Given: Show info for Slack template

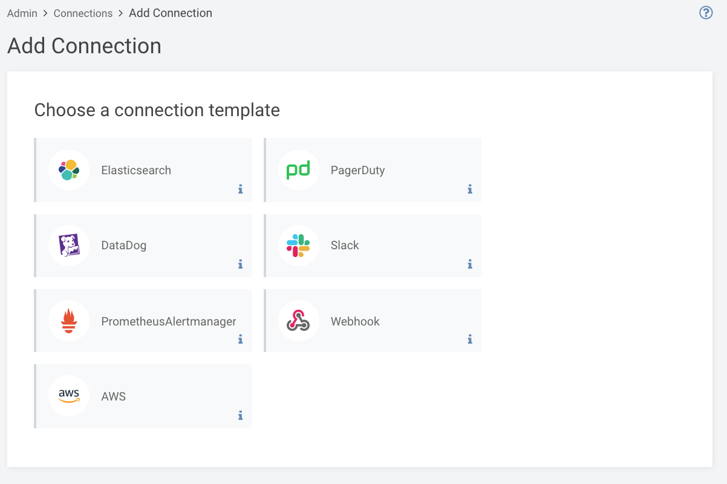Looking at the screenshot, I should 470,264.
